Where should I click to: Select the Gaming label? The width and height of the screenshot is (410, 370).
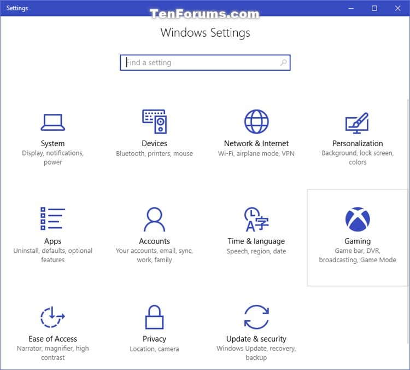pos(358,241)
